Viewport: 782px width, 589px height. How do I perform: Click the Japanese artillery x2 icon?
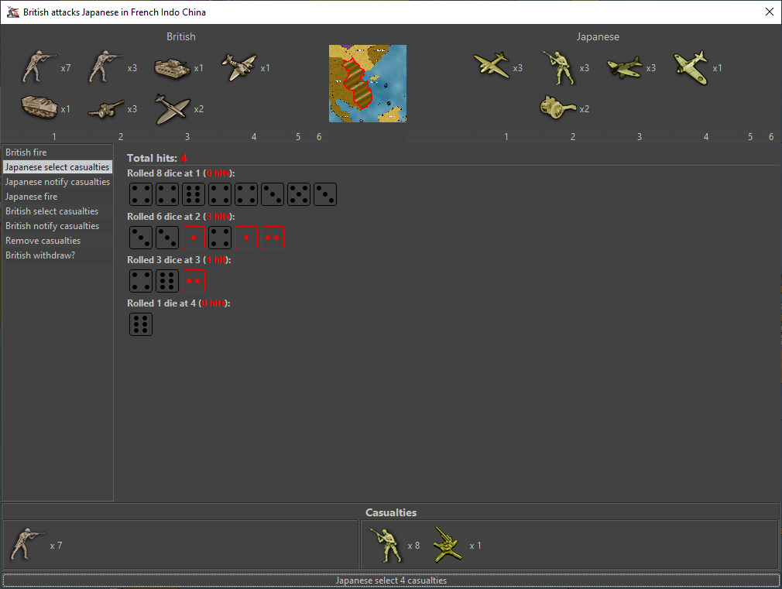click(557, 108)
